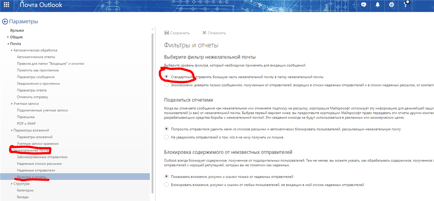
Task: Open Уведомления о прочтении settings
Action: pyautogui.click(x=38, y=84)
